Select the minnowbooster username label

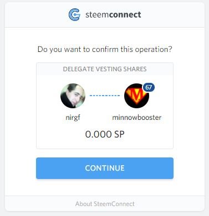(137, 118)
